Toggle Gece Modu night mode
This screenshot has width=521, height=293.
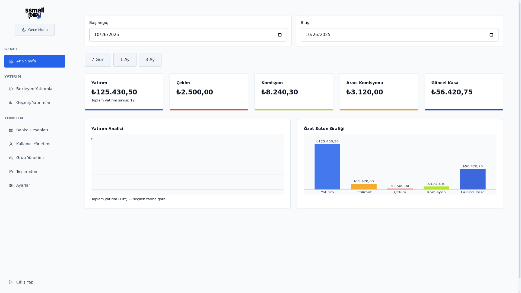click(35, 30)
